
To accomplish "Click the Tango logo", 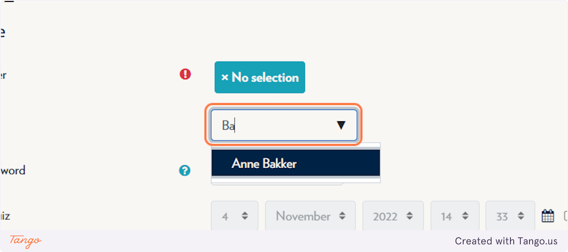I will click(26, 241).
